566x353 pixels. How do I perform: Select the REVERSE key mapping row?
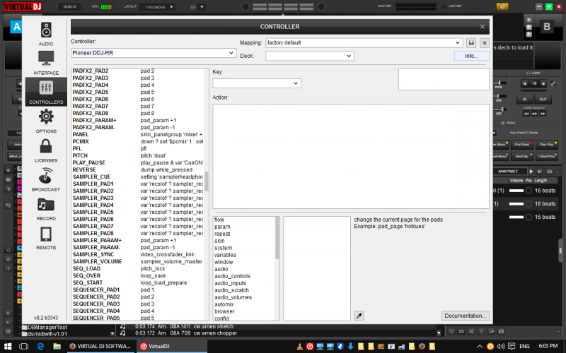tap(138, 169)
